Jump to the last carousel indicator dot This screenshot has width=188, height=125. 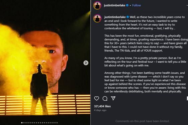(x=57, y=123)
